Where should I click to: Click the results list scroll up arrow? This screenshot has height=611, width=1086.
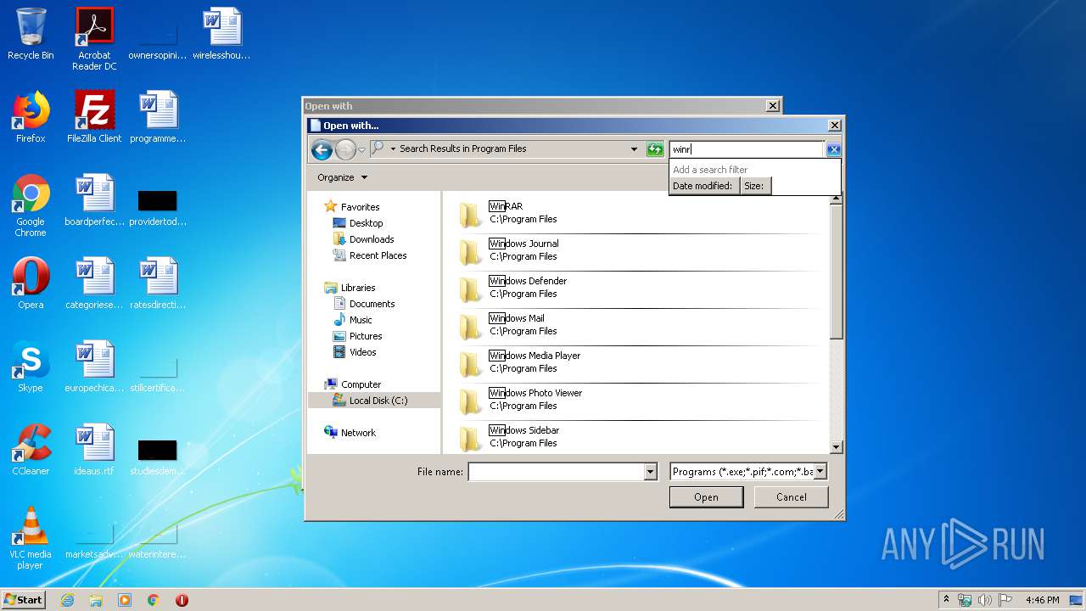836,199
